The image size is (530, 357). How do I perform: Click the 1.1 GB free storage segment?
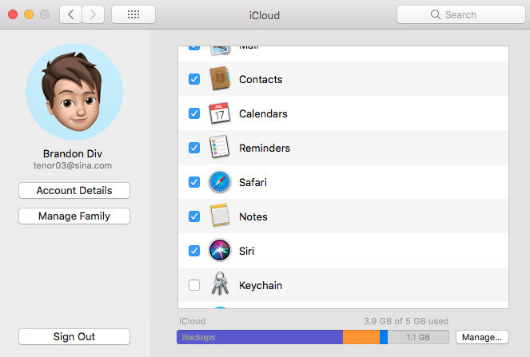[x=418, y=337]
